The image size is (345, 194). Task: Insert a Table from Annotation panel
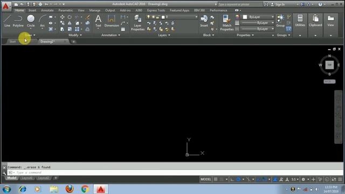pyautogui.click(x=123, y=29)
